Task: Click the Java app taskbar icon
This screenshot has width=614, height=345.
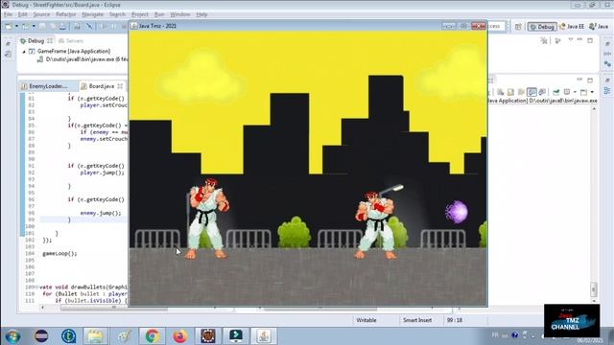Action: [264, 336]
